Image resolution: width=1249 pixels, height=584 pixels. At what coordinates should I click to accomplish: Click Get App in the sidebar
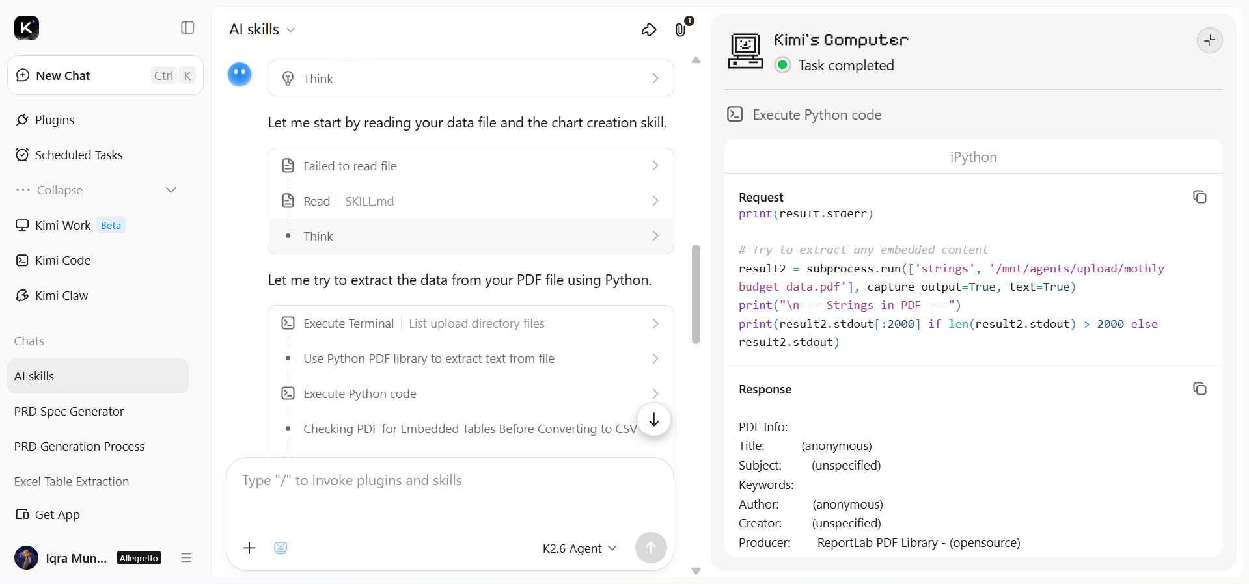pyautogui.click(x=48, y=514)
